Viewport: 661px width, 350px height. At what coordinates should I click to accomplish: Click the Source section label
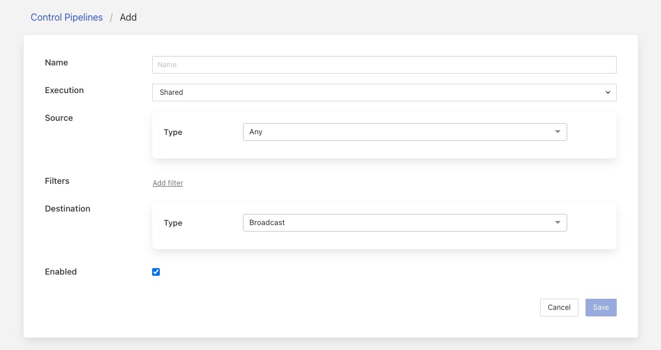tap(59, 118)
